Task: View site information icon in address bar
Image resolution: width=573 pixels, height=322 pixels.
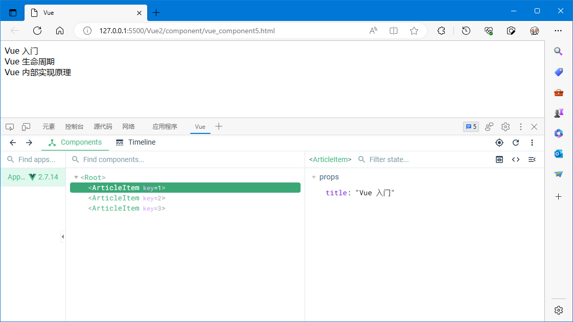Action: tap(87, 31)
